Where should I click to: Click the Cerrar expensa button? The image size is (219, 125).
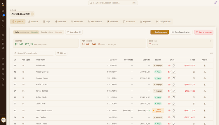pos(204,32)
